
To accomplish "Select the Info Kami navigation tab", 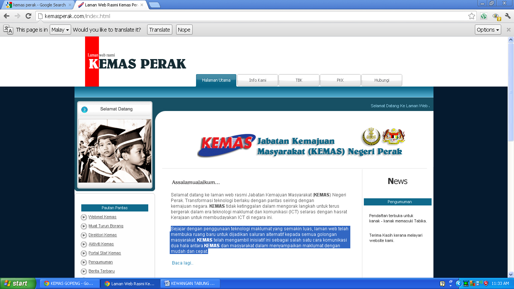I will (x=257, y=80).
